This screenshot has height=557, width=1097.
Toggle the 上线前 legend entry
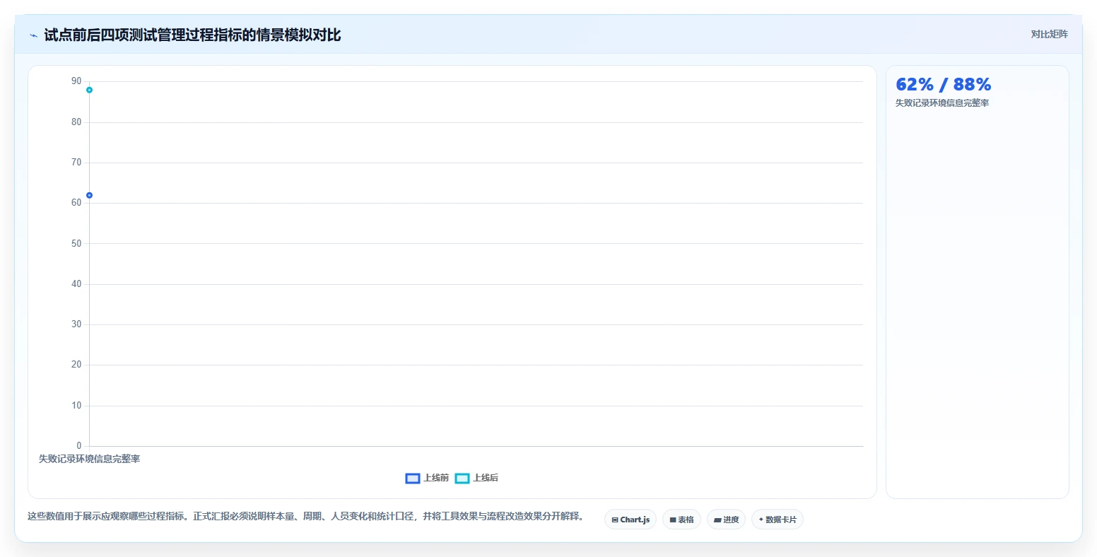[427, 478]
